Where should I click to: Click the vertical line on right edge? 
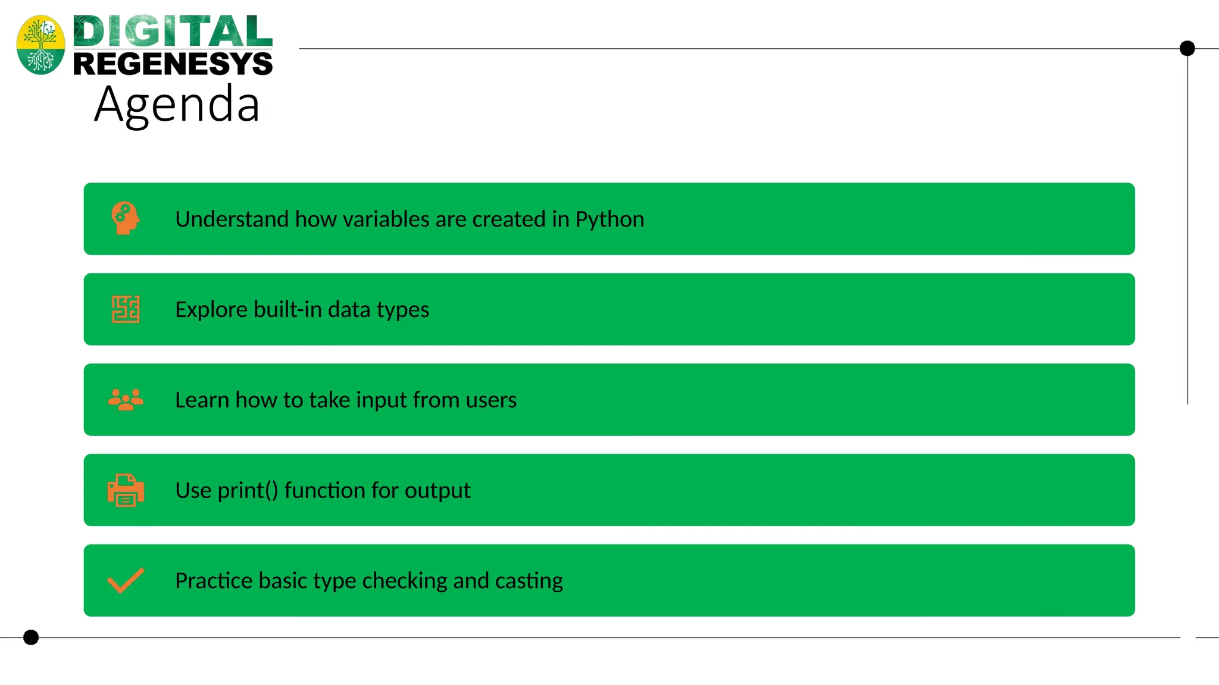click(1187, 231)
